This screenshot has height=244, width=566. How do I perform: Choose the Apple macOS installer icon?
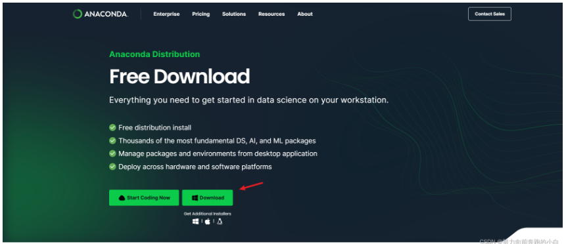[208, 221]
